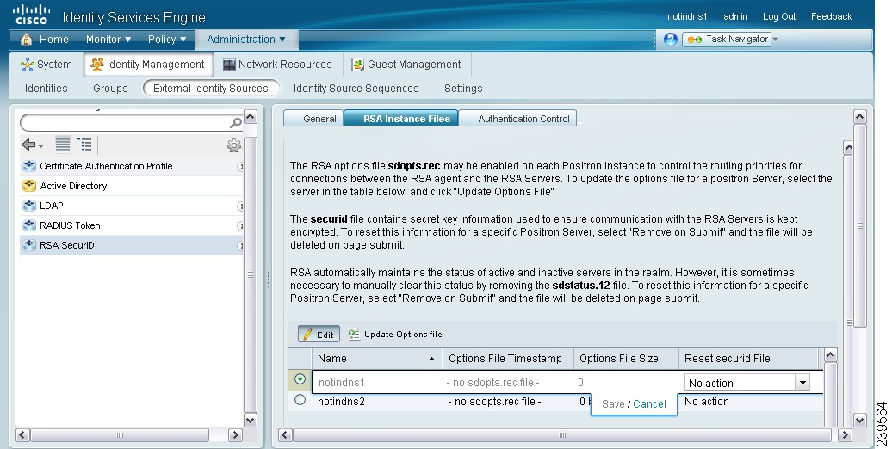Open the Monitor dropdown menu
The image size is (892, 449).
tap(108, 40)
